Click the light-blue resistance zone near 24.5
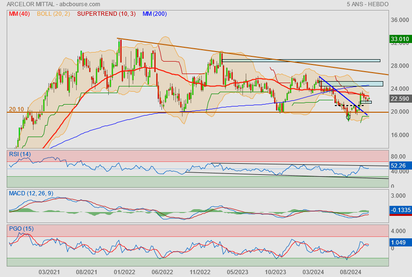The image size is (412, 277). pos(351,84)
